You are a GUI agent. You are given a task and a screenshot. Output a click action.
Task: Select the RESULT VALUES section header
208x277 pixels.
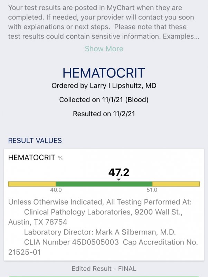click(35, 141)
